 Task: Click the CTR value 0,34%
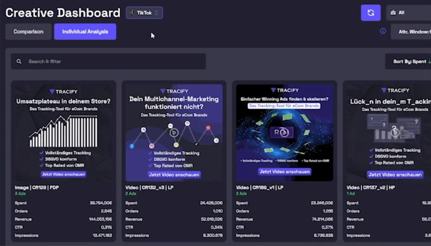[x=216, y=228]
